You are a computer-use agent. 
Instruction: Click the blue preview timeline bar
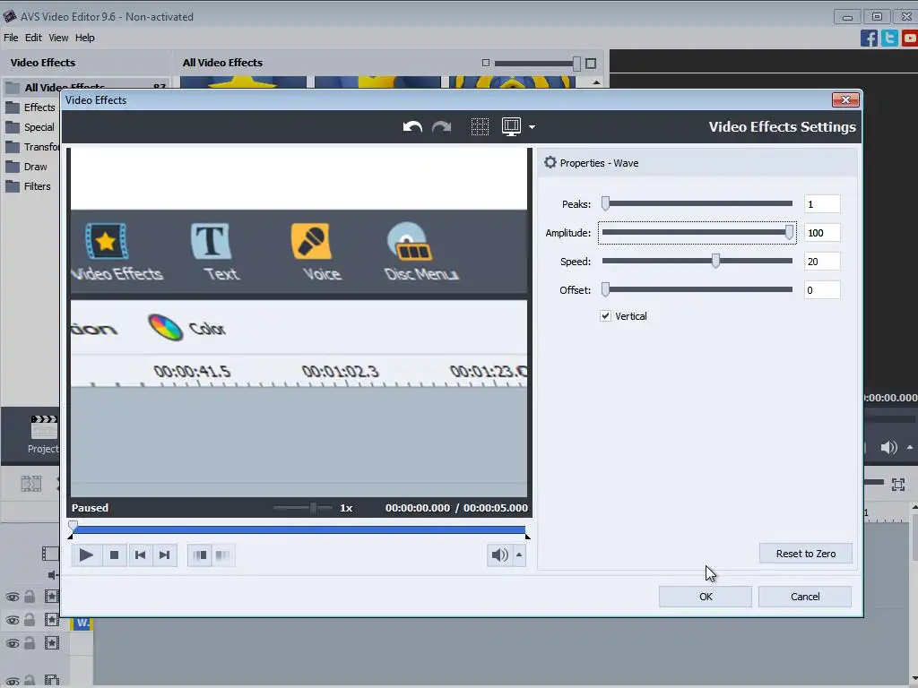[x=299, y=530]
